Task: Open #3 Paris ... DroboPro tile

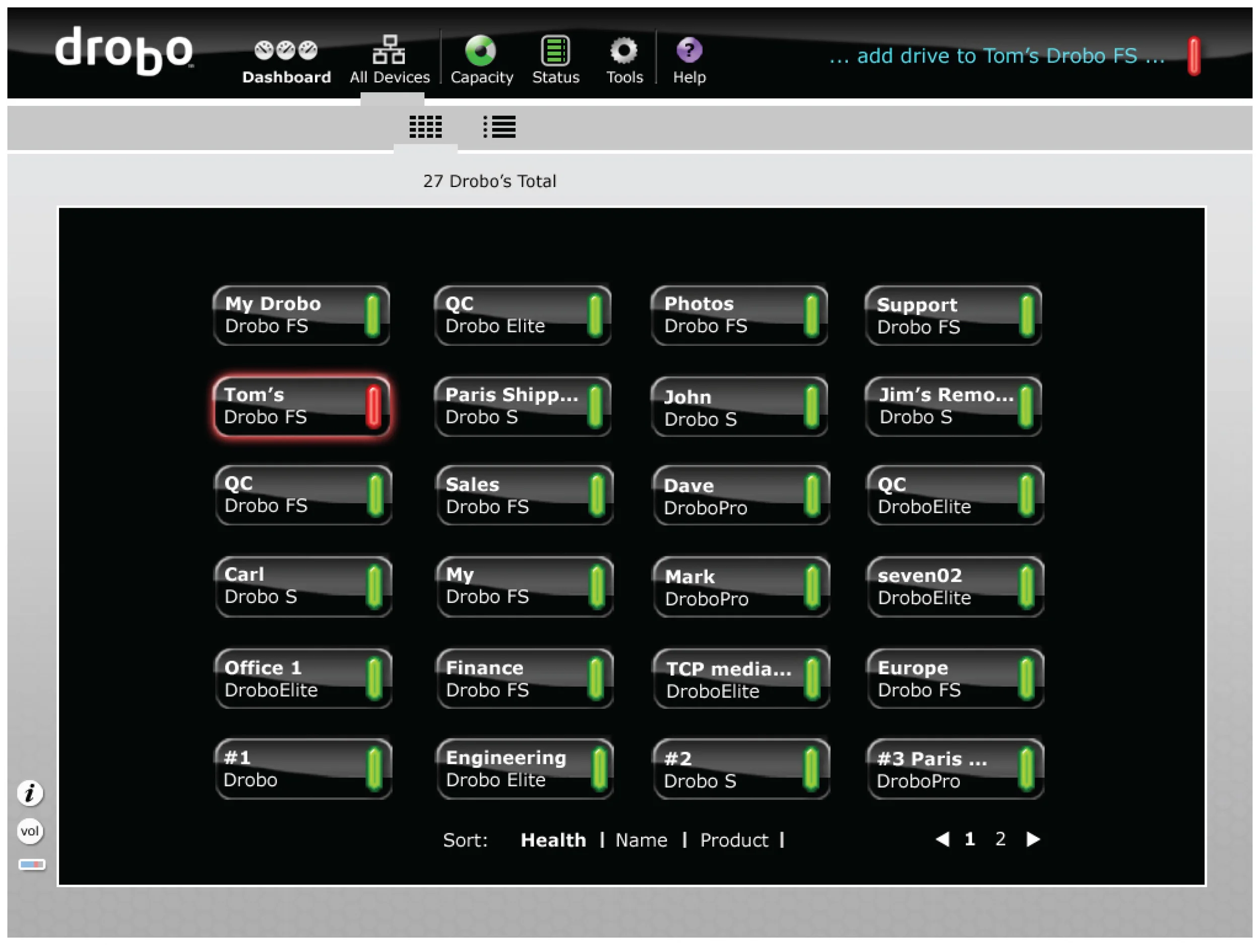Action: click(955, 769)
